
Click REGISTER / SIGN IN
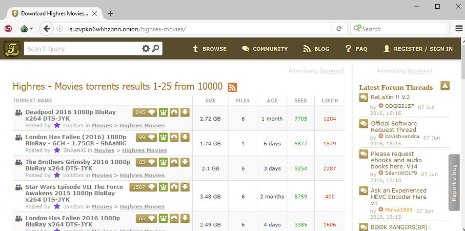(418, 49)
